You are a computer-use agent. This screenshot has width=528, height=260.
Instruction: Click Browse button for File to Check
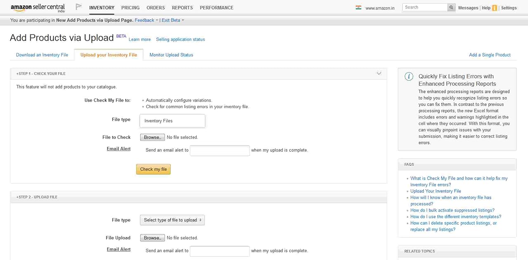[x=152, y=137]
